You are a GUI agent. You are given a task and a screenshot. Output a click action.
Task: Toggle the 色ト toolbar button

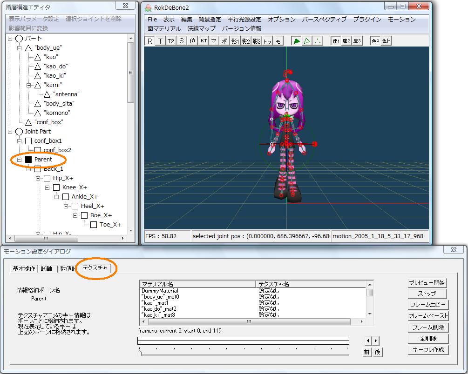pyautogui.click(x=386, y=41)
